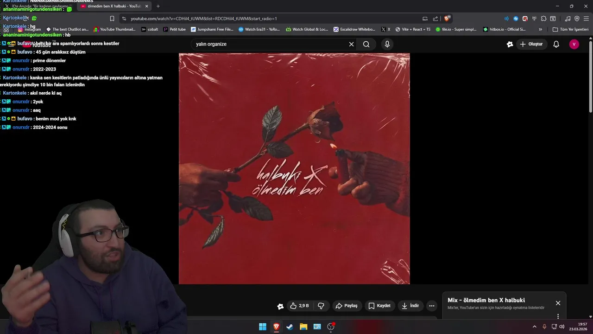Close the ölmedim ben X halbuki tab
The image size is (593, 334).
(146, 6)
